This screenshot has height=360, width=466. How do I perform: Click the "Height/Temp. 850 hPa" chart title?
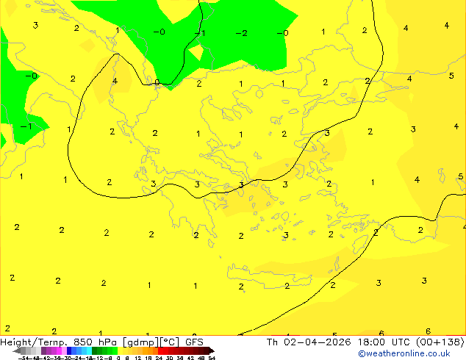tap(59, 342)
